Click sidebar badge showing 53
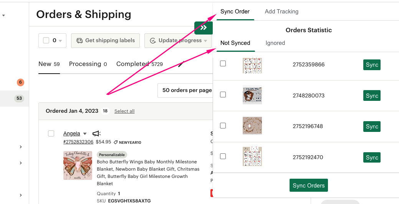The height and width of the screenshot is (204, 399). point(19,99)
